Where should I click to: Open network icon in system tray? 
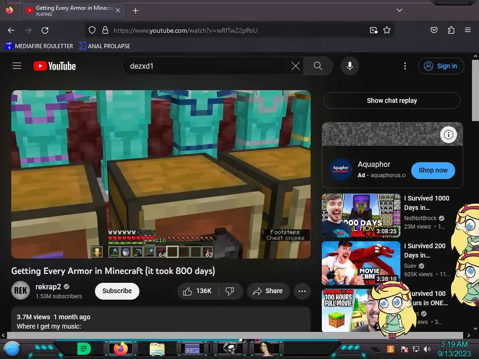(x=416, y=349)
